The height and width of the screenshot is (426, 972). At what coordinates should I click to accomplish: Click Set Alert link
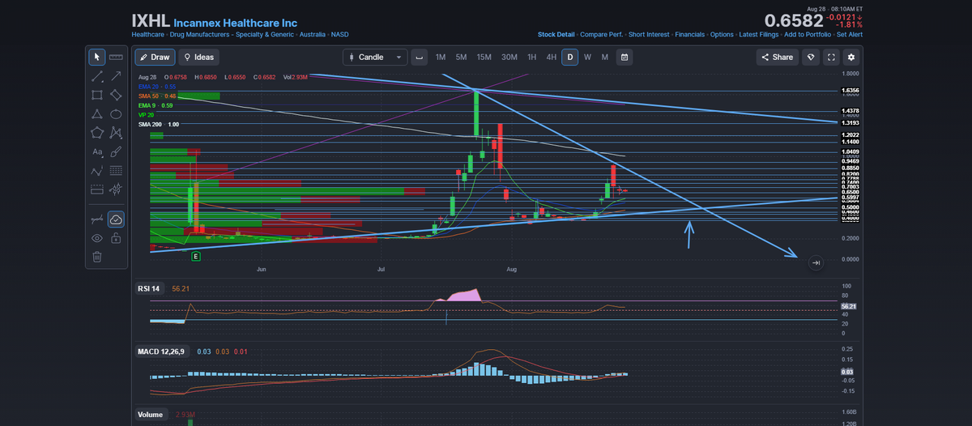click(x=850, y=35)
